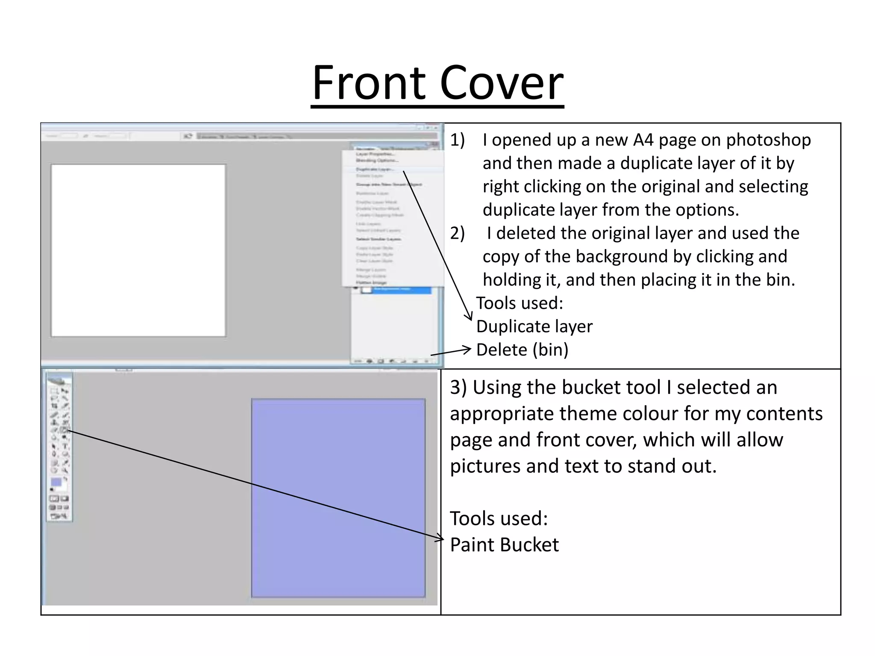Image resolution: width=875 pixels, height=656 pixels.
Task: Choose Blending Options from the context menu
Action: pos(377,160)
